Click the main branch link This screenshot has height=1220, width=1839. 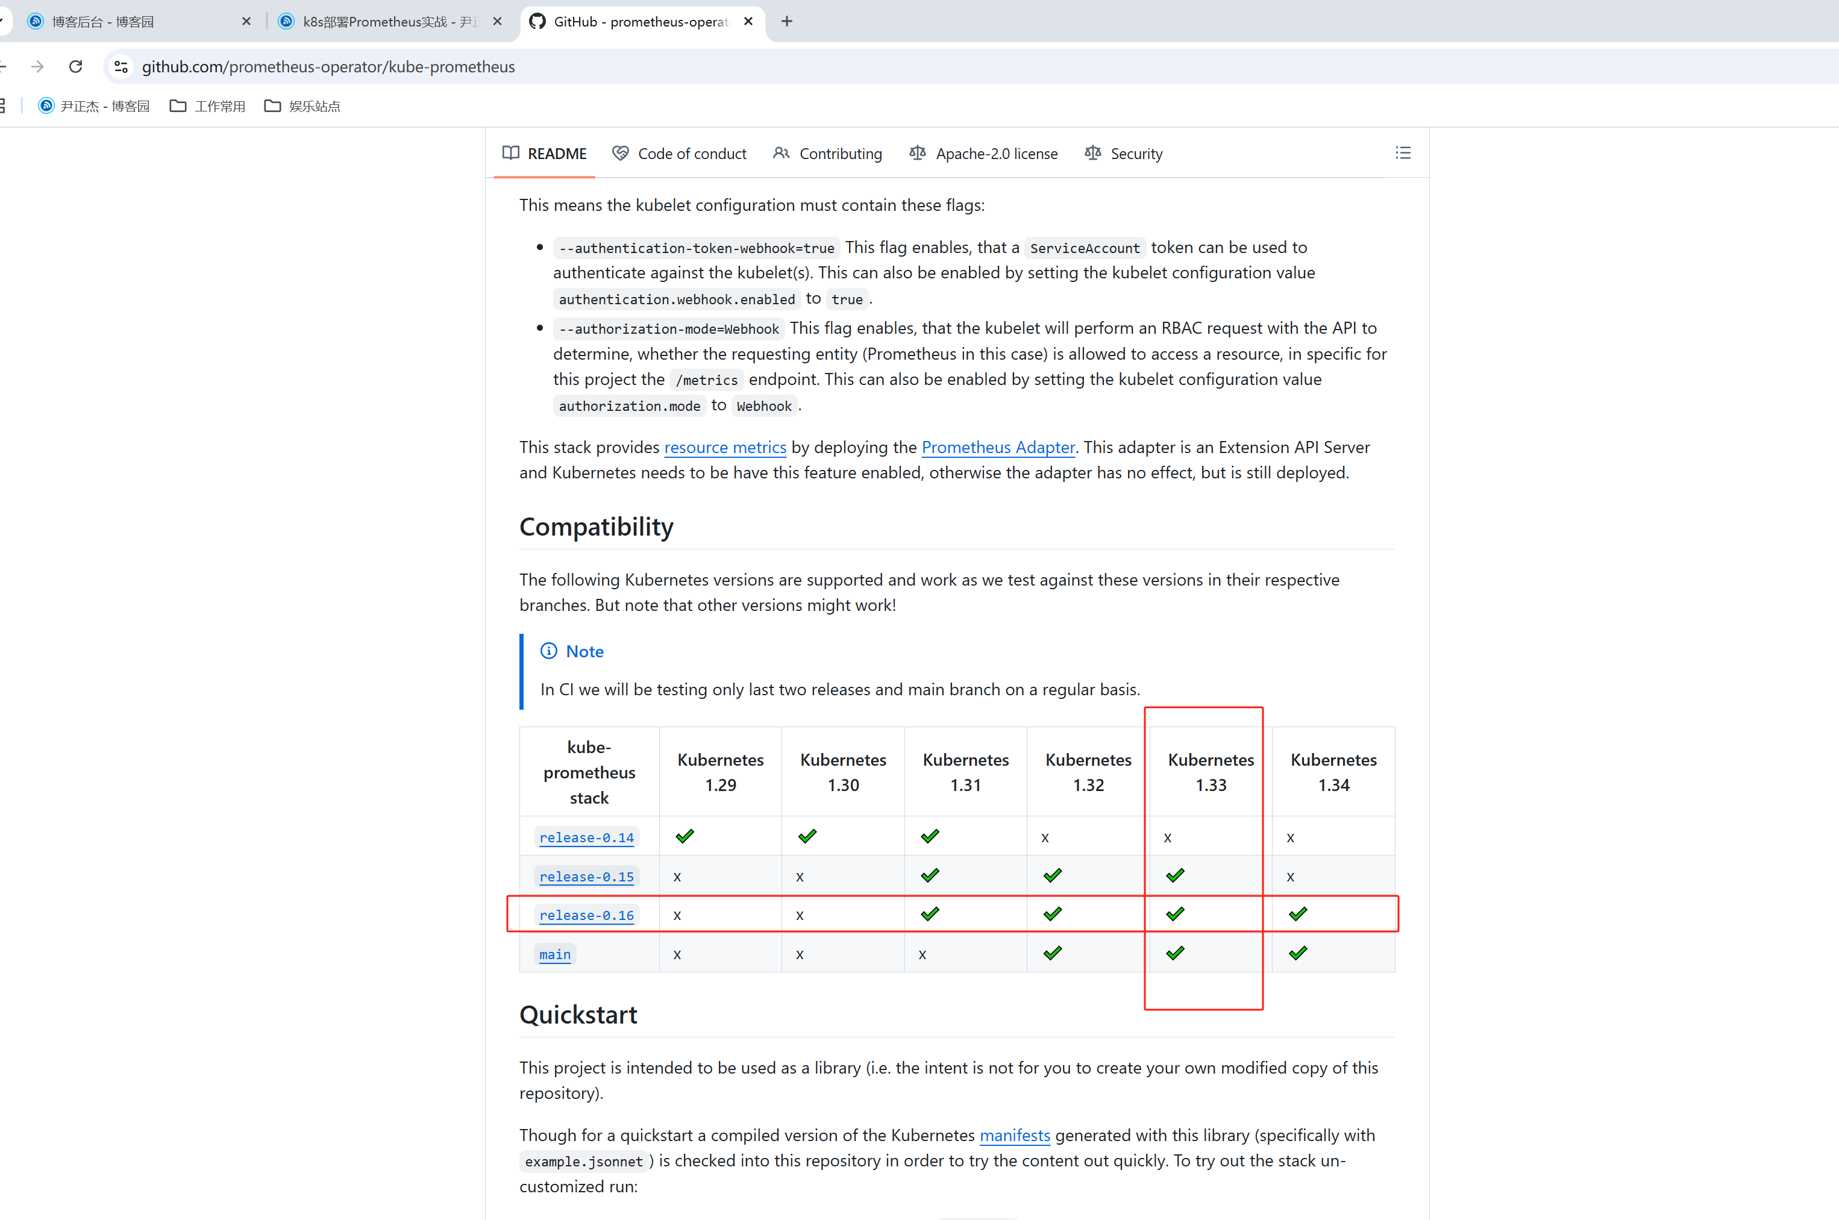[x=555, y=955]
